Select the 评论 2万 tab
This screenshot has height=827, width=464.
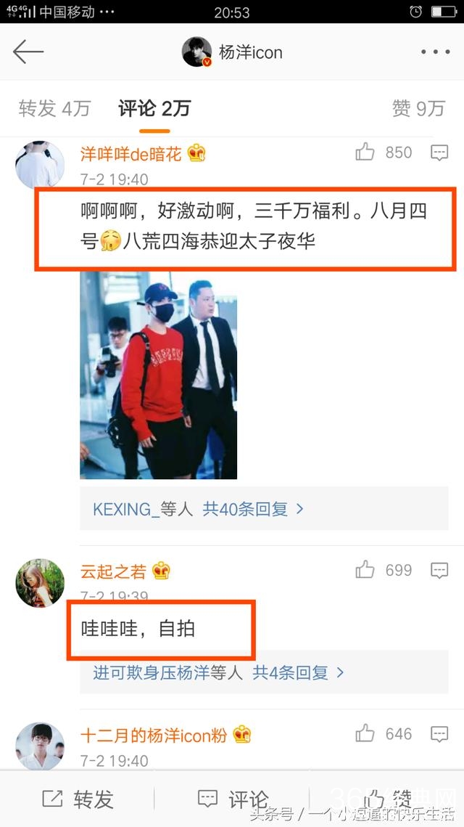click(154, 108)
